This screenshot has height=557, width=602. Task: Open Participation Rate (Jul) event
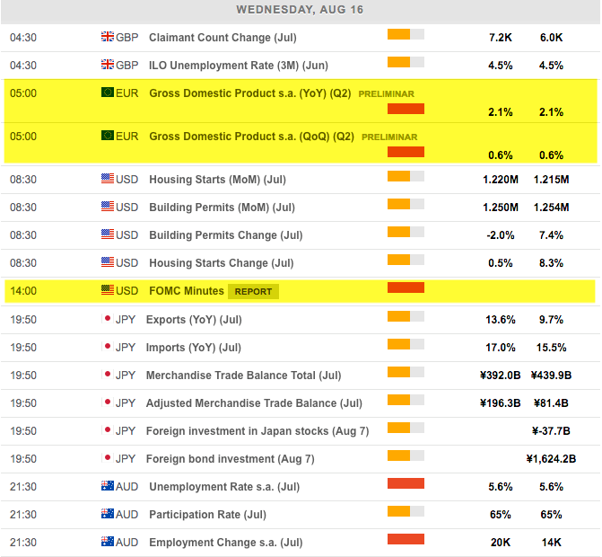(x=207, y=514)
